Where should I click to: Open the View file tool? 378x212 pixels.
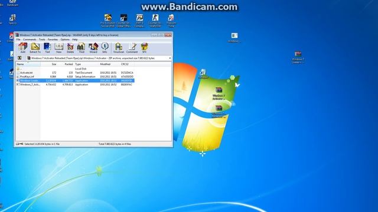click(58, 48)
